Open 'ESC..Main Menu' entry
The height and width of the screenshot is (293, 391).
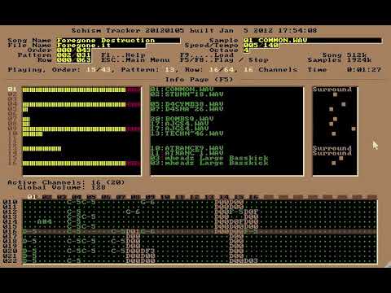135,60
